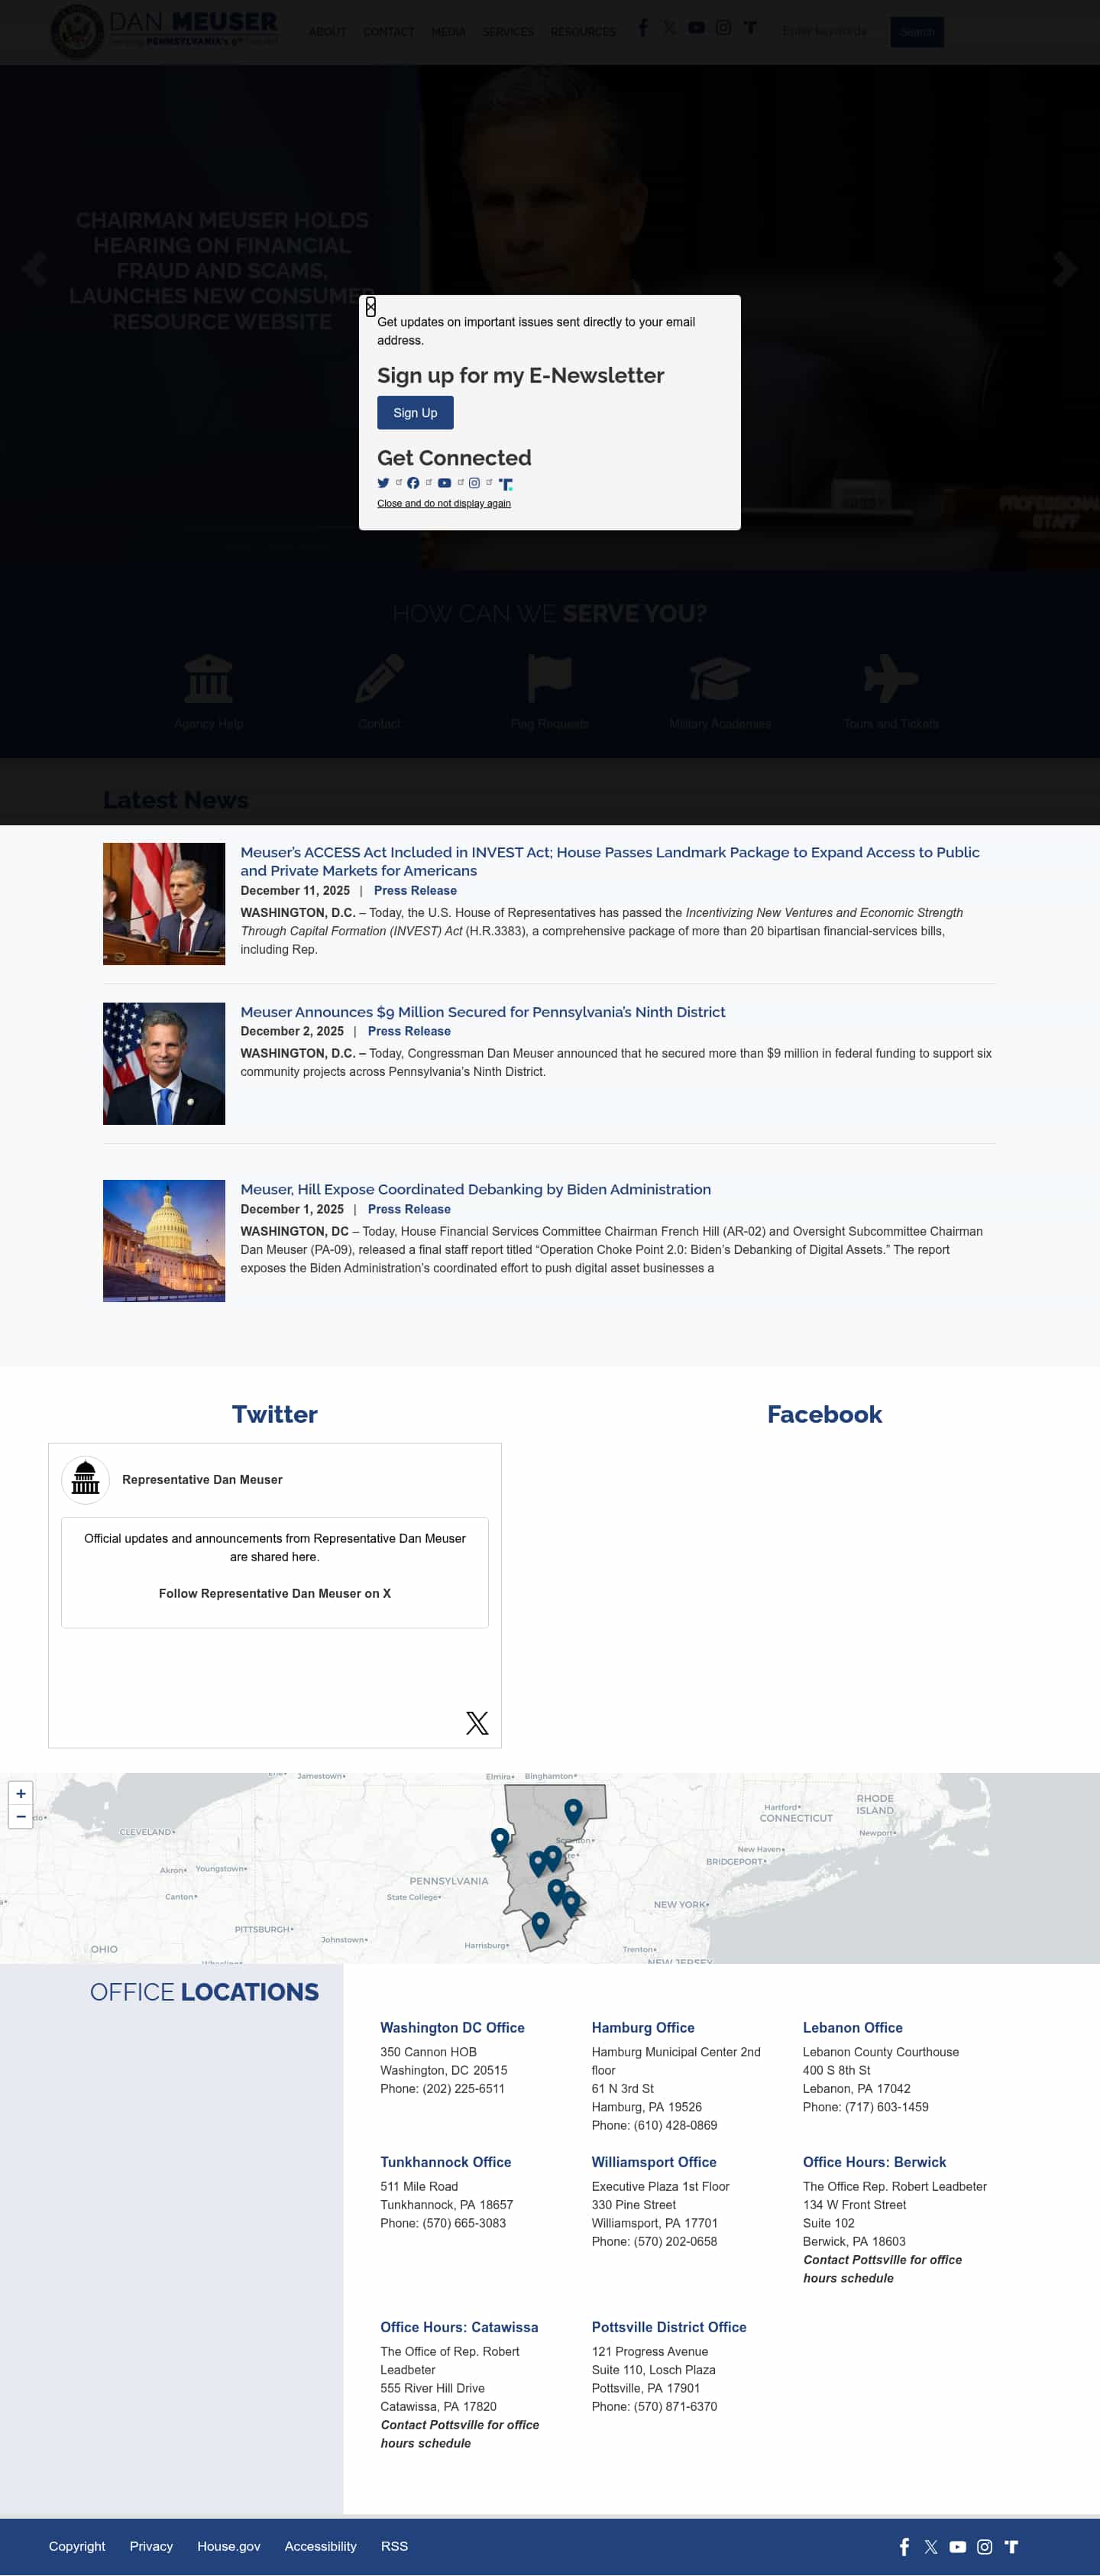Open Truth Social icon in Get Connected popup

[x=506, y=484]
